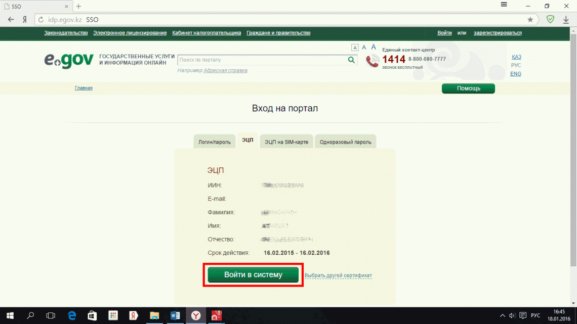Open Adobe Acrobat from the taskbar
577x324 pixels.
click(x=217, y=315)
